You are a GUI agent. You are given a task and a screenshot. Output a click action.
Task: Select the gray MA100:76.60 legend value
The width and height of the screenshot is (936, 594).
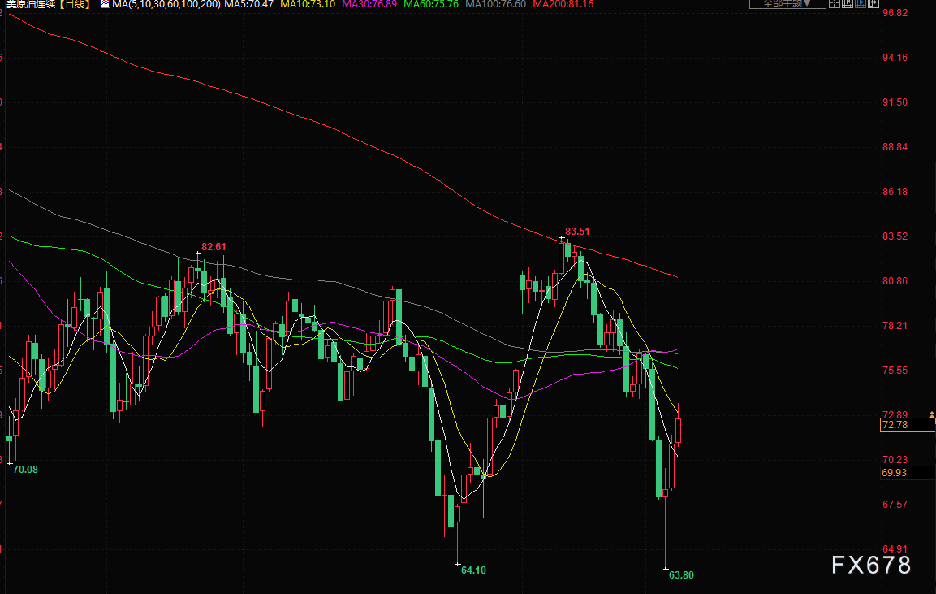495,3
